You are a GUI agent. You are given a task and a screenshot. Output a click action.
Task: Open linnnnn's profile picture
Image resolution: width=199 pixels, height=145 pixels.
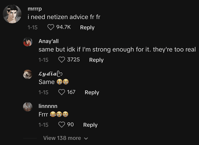pos(28,107)
